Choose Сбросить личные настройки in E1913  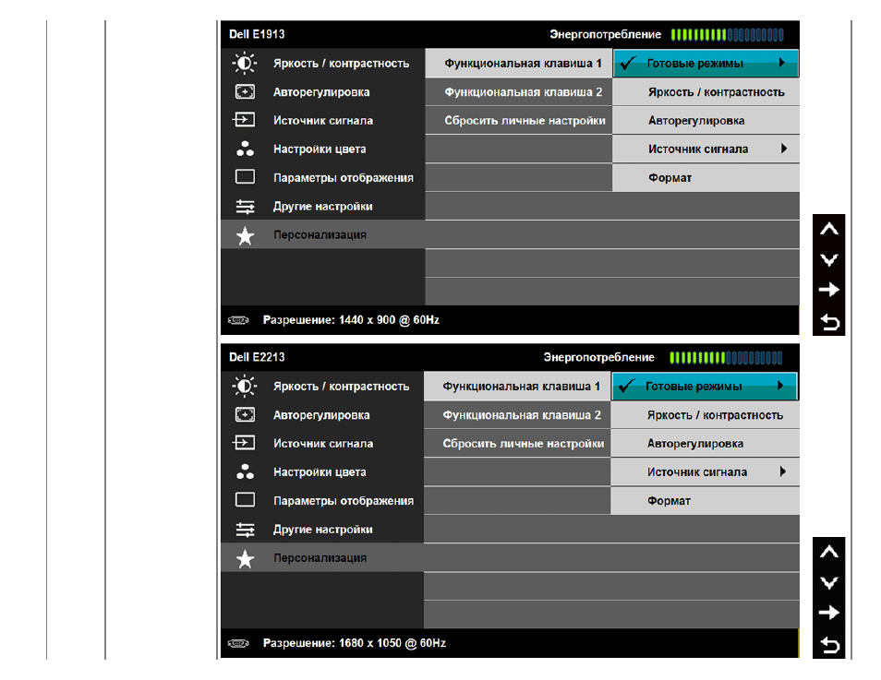[x=519, y=120]
